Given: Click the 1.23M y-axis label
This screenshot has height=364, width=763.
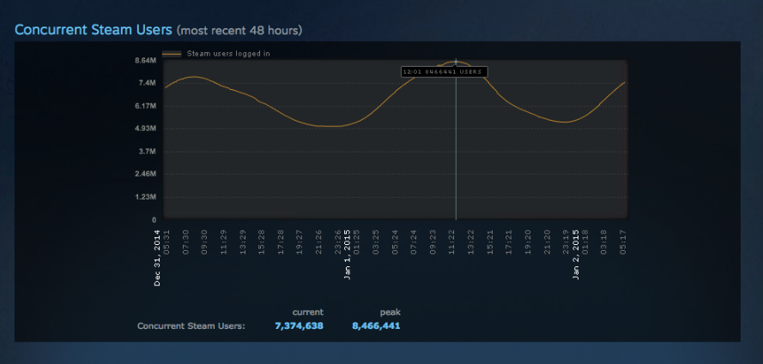Looking at the screenshot, I should [x=146, y=197].
